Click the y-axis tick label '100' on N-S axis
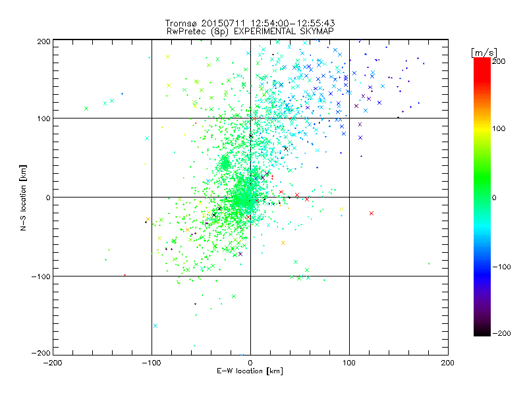 44,118
